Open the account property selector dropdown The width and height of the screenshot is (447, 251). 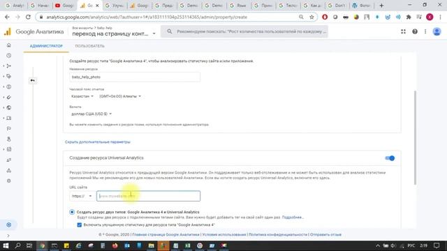tap(114, 31)
